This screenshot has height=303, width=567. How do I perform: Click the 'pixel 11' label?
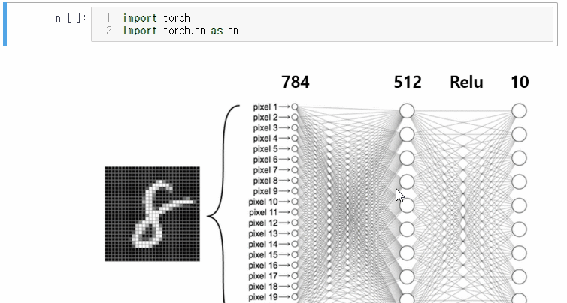pos(263,212)
